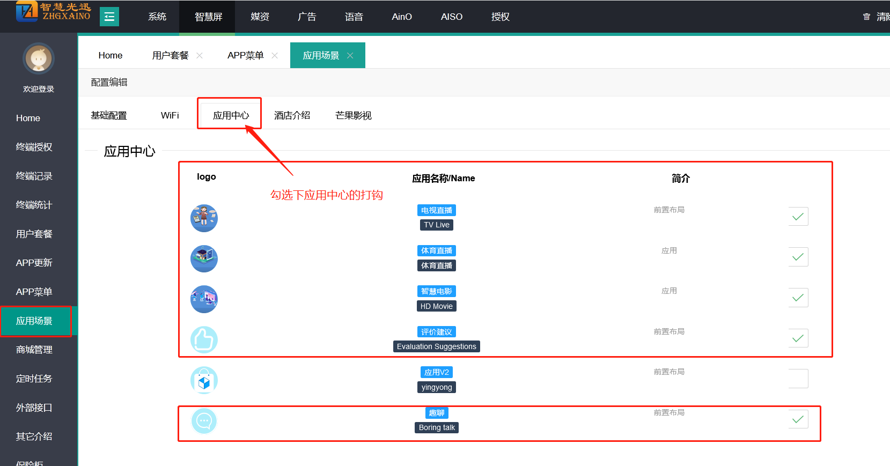Close the 用户套餐 tab
The height and width of the screenshot is (466, 890).
pos(200,56)
